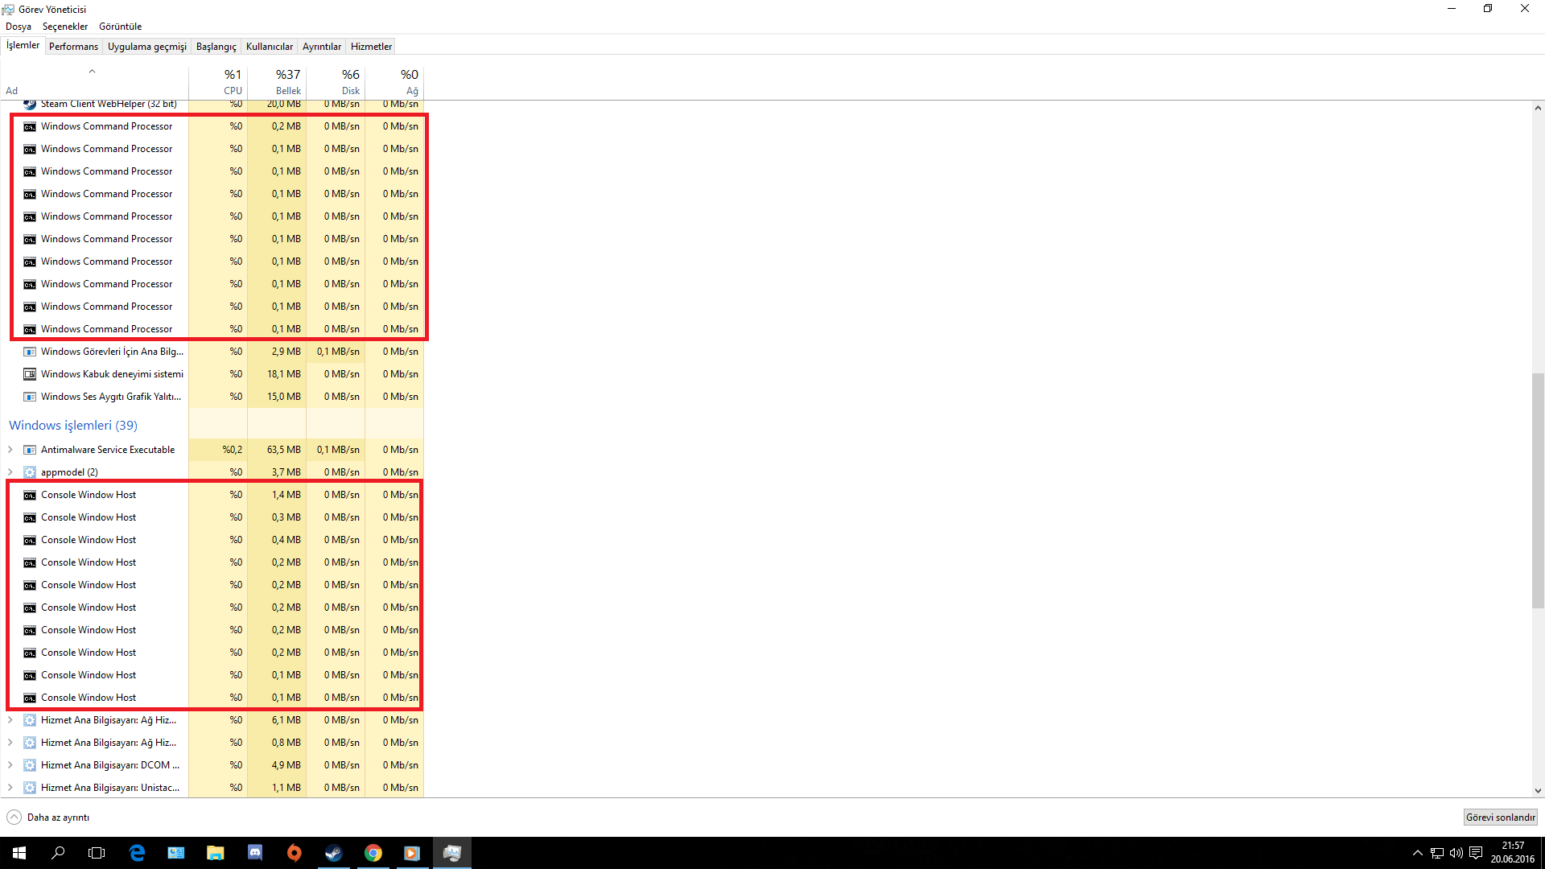1545x869 pixels.
Task: Click the appmodel gear icon
Action: coord(30,472)
